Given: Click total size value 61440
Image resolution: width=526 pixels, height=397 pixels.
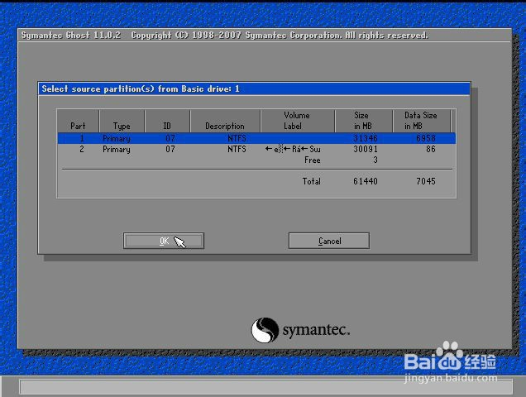Looking at the screenshot, I should pyautogui.click(x=366, y=181).
